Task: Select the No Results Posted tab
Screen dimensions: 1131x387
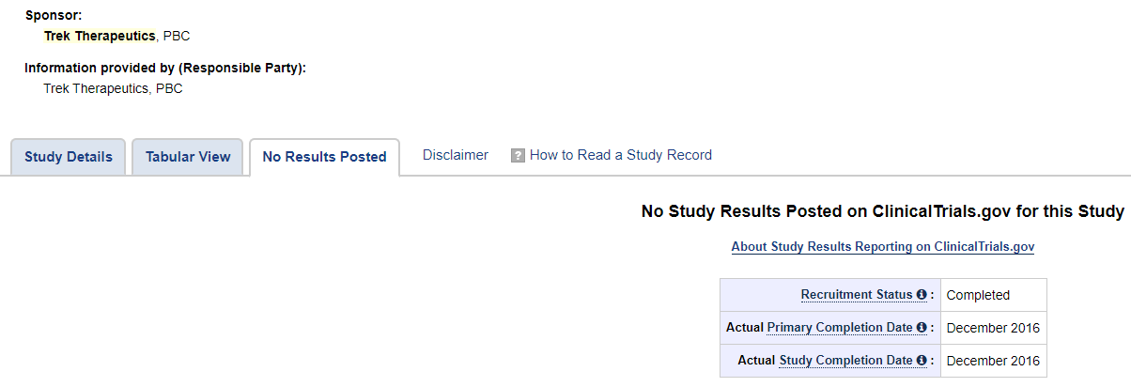Action: 325,157
